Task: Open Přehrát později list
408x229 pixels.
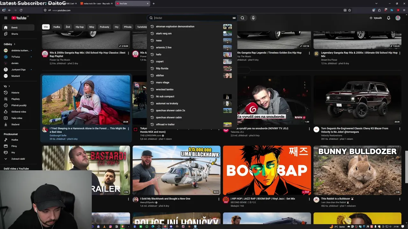Action: [19, 105]
